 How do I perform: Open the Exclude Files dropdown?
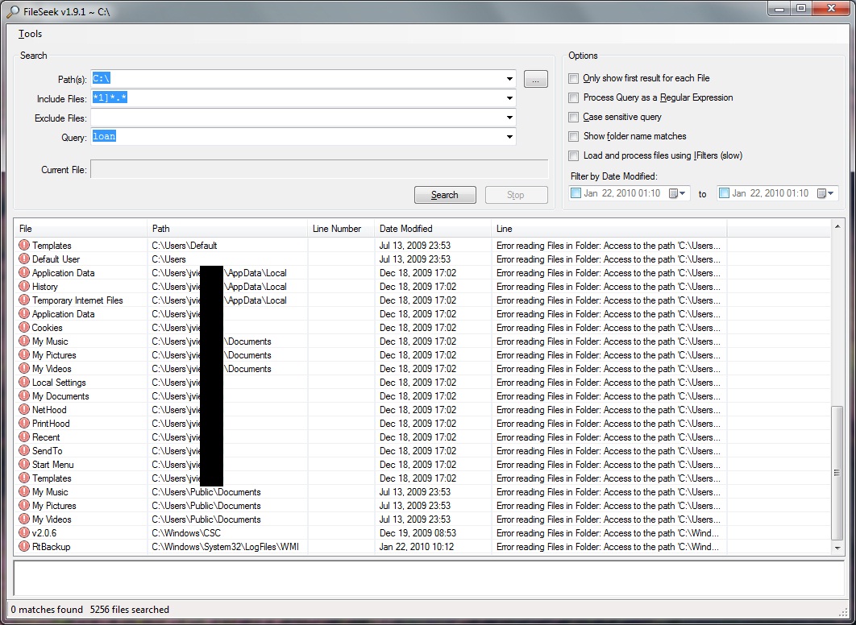(x=509, y=118)
